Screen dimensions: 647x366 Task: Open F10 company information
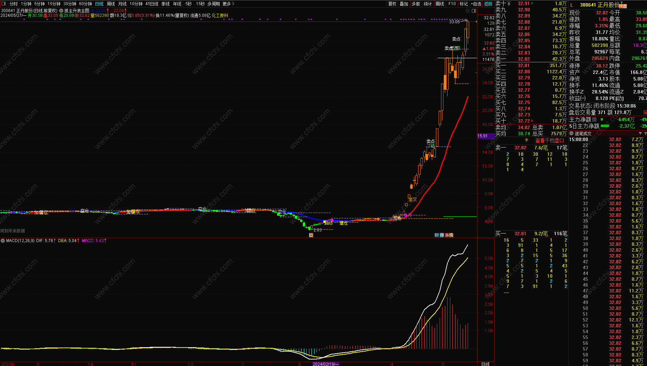coord(452,4)
